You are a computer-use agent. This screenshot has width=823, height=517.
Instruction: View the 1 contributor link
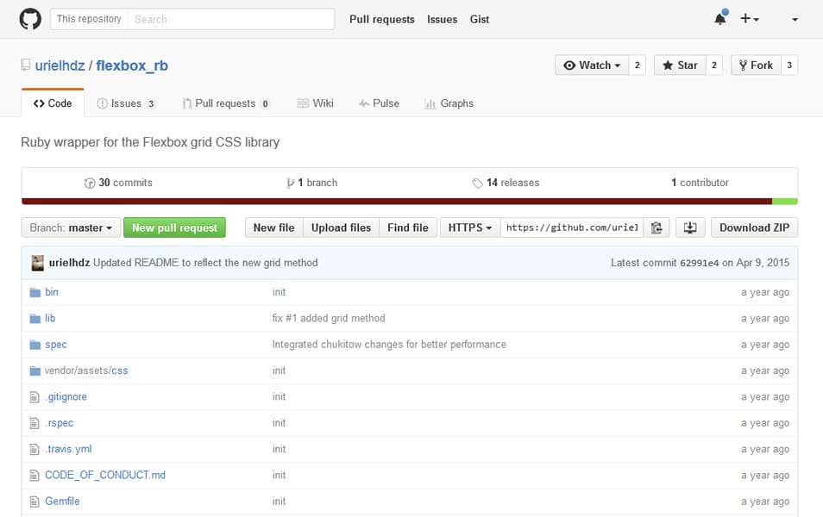point(700,183)
